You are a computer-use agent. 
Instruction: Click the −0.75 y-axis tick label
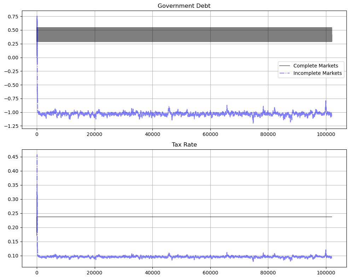11,99
